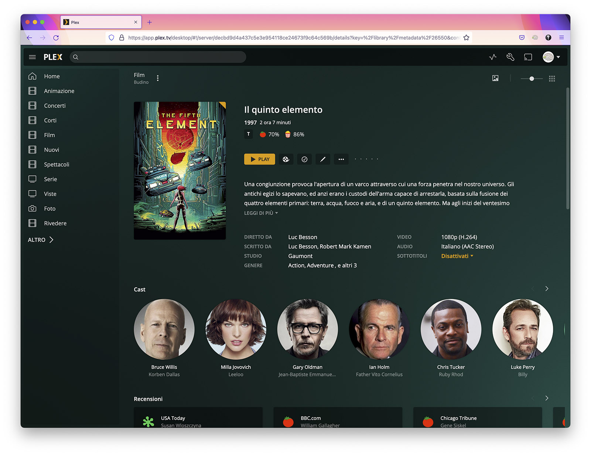Open the browser application menu
The width and height of the screenshot is (591, 455).
pyautogui.click(x=561, y=38)
